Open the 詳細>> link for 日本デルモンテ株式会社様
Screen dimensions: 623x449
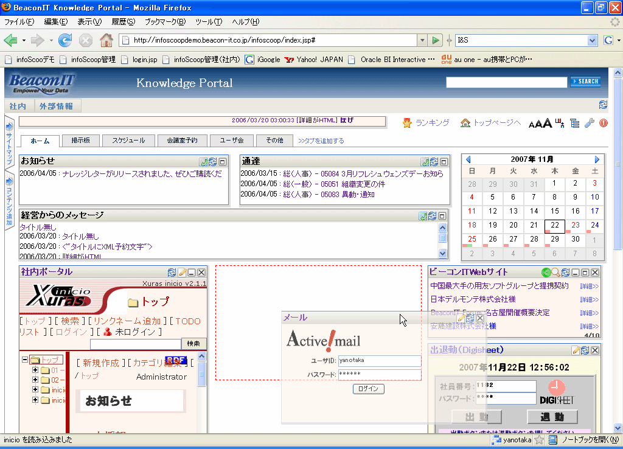click(589, 299)
